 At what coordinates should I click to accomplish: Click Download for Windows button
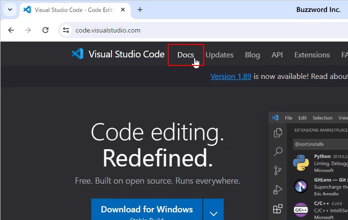pos(147,209)
